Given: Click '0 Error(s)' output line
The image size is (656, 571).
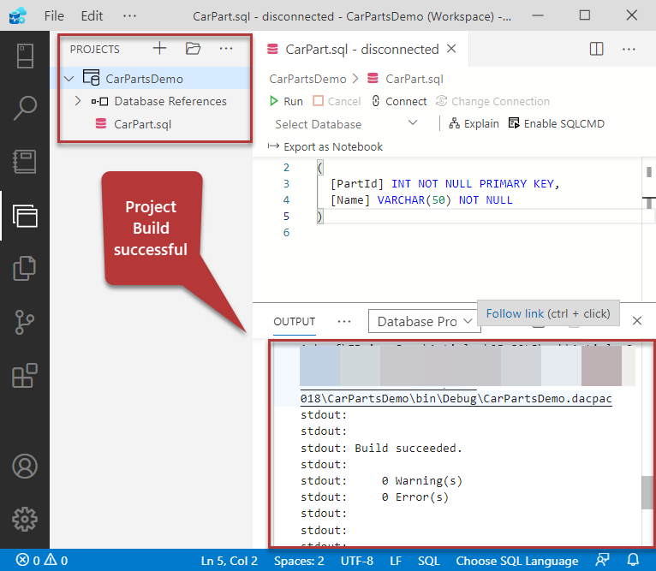Looking at the screenshot, I should tap(374, 497).
